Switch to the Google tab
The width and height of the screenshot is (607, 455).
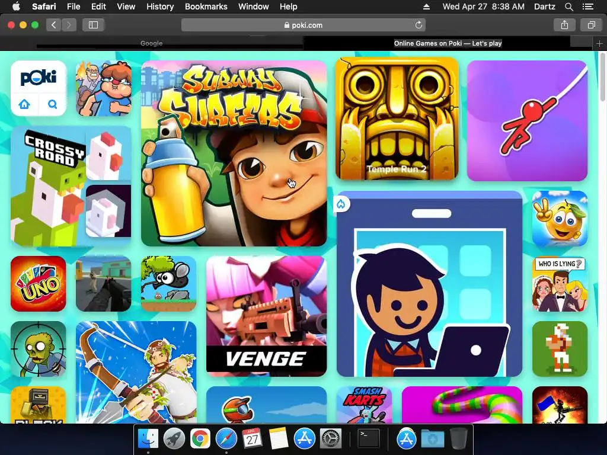pyautogui.click(x=151, y=43)
